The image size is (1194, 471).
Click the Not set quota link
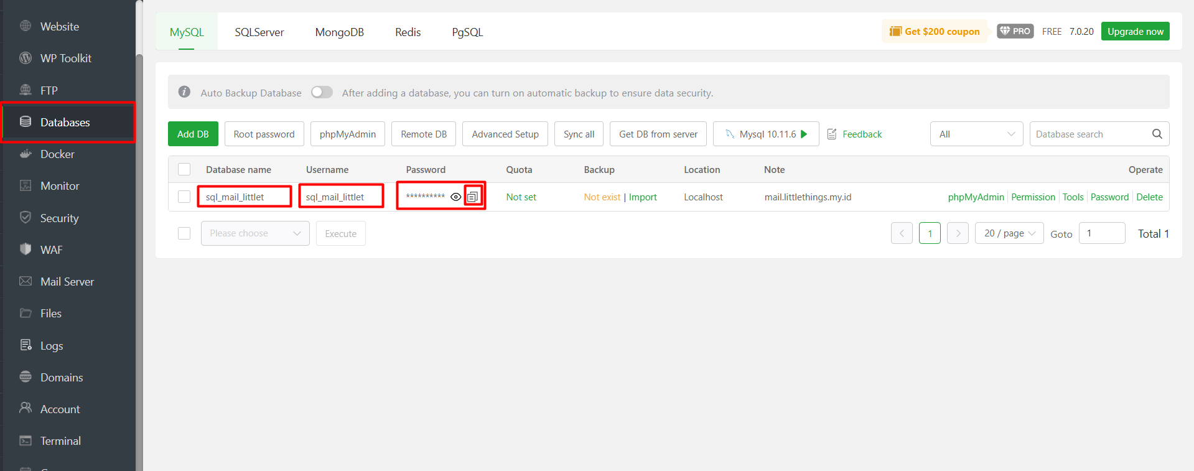(x=521, y=197)
